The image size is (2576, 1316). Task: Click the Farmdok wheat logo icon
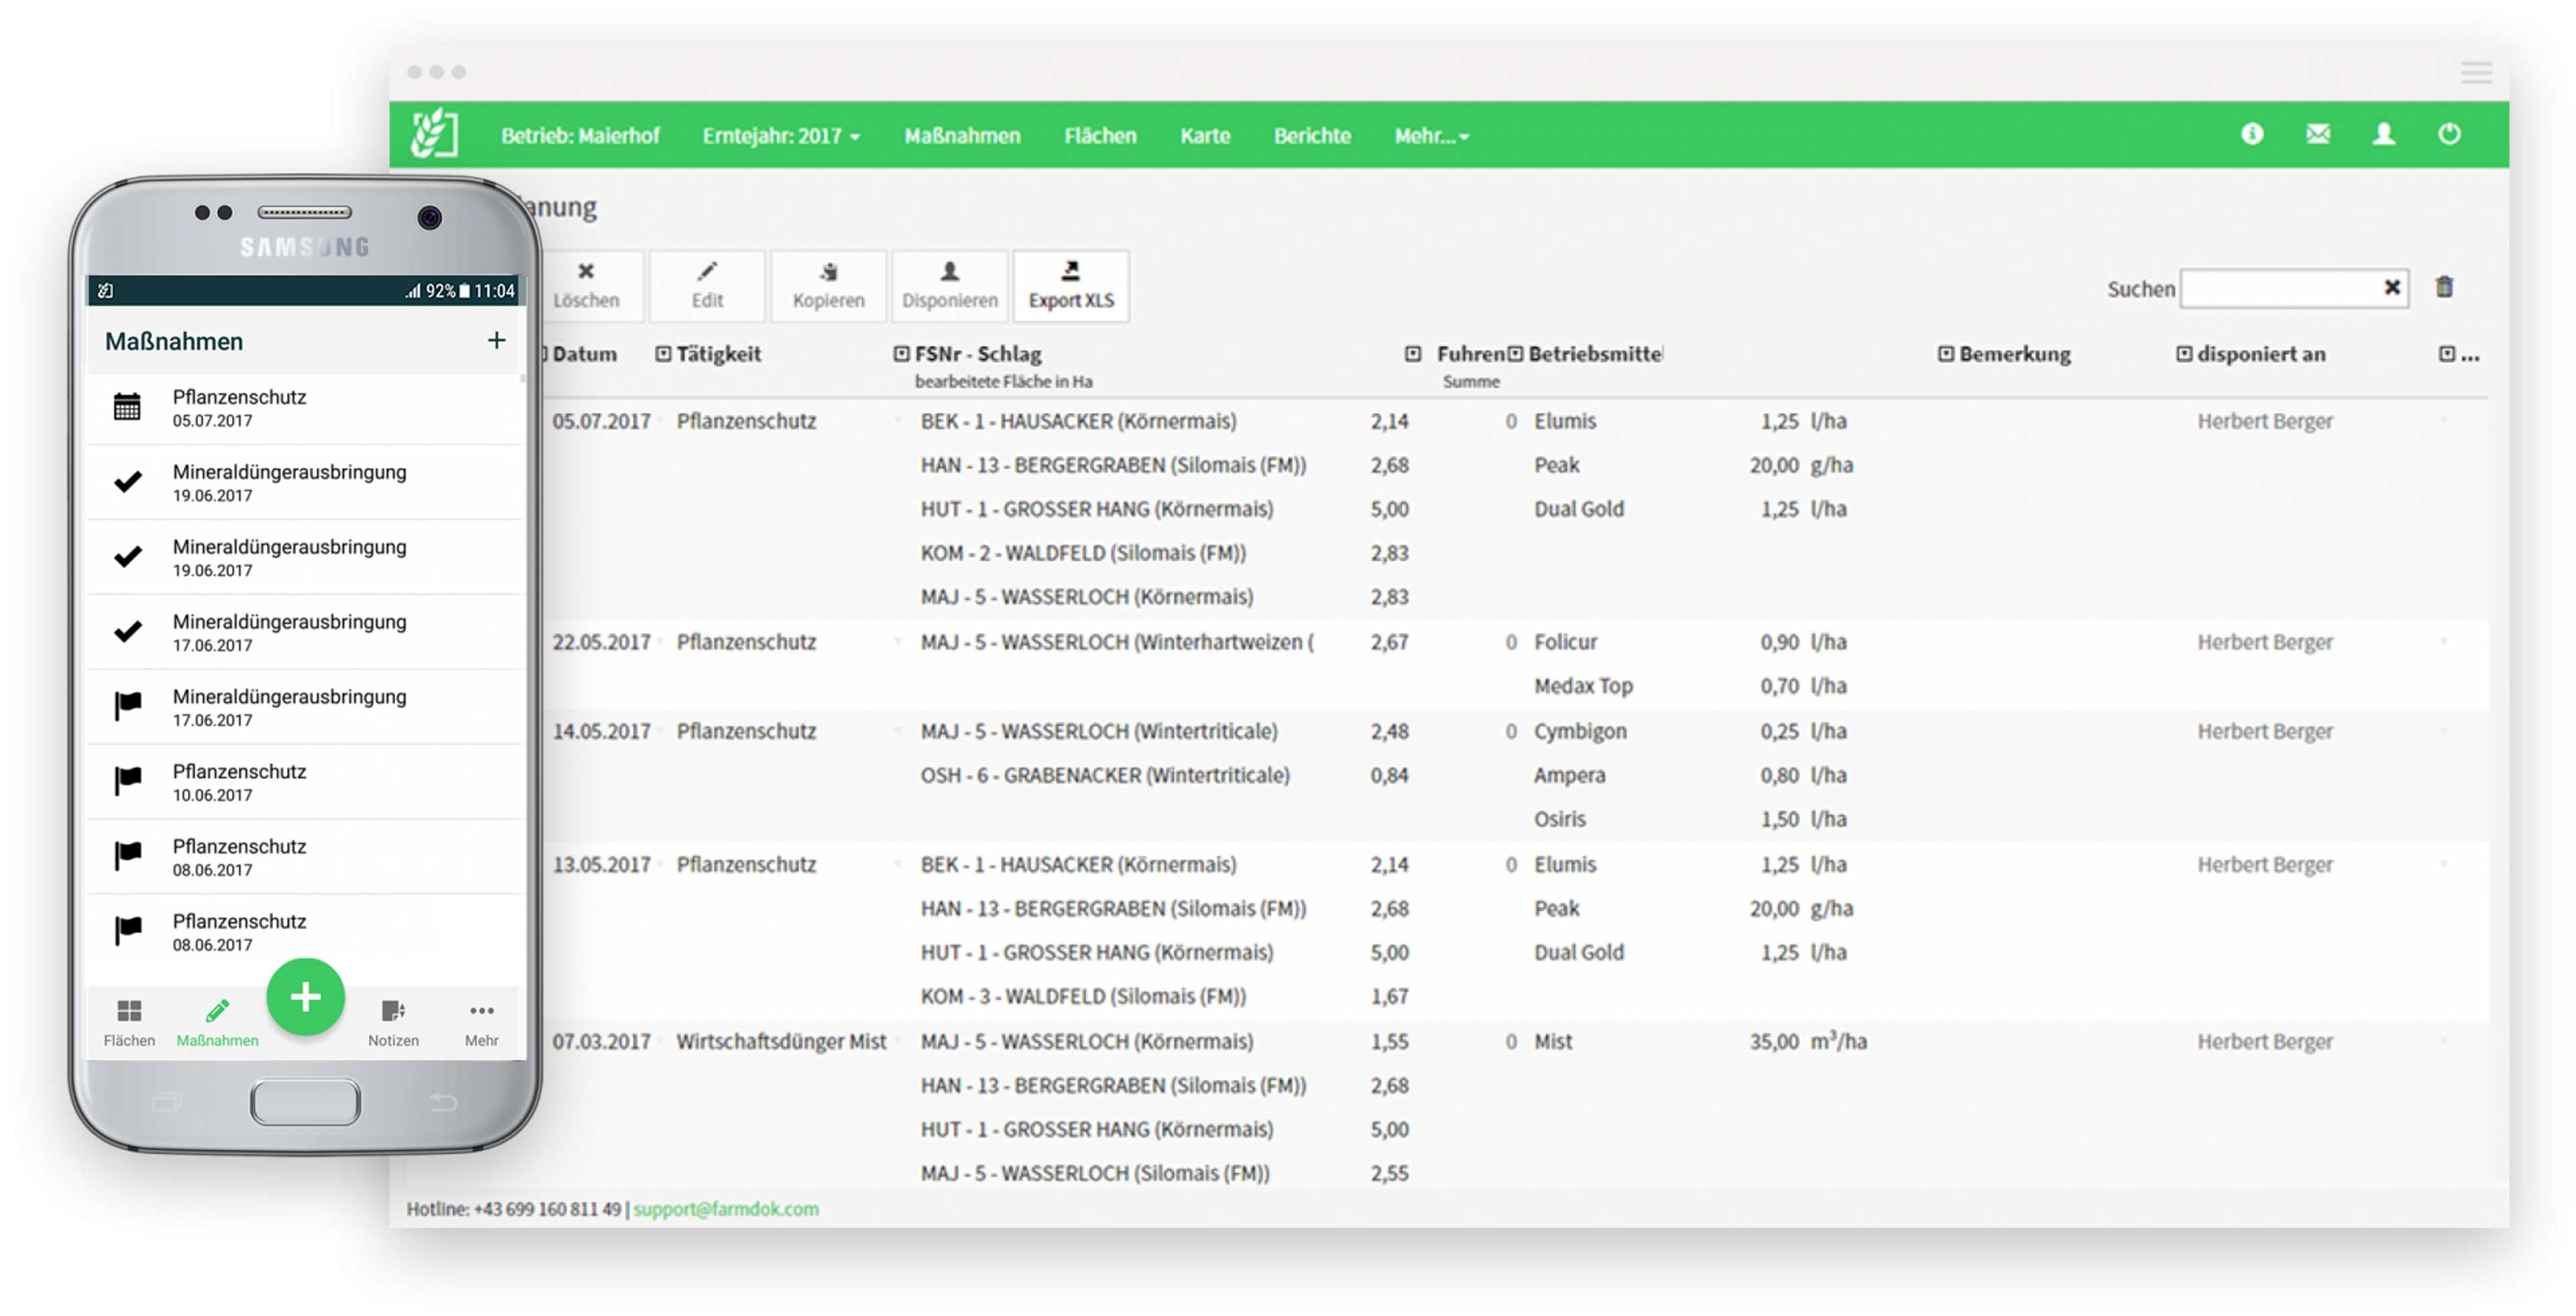(x=434, y=134)
